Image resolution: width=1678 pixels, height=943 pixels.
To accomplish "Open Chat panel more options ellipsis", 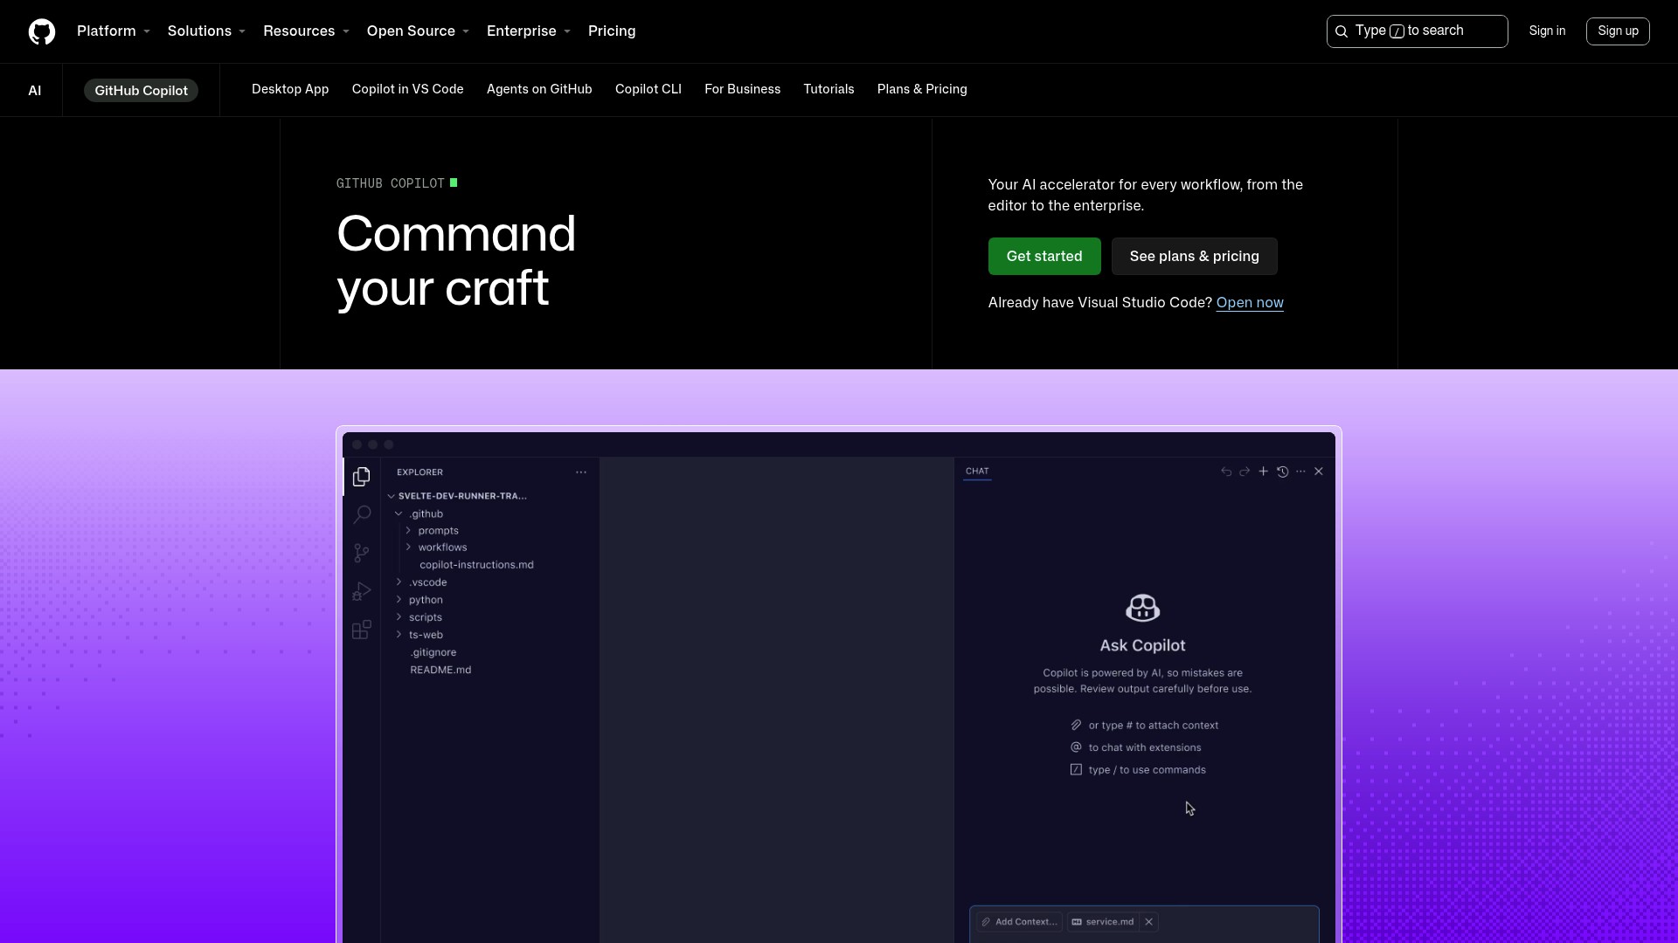I will 1300,471.
